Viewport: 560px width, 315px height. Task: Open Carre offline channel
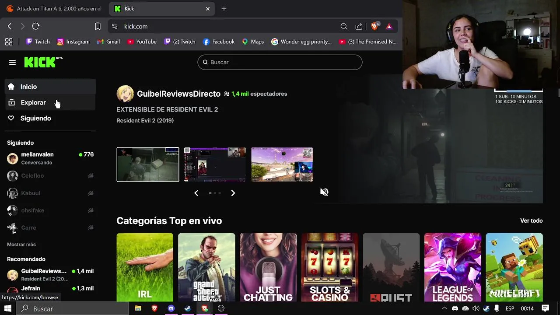tap(50, 227)
